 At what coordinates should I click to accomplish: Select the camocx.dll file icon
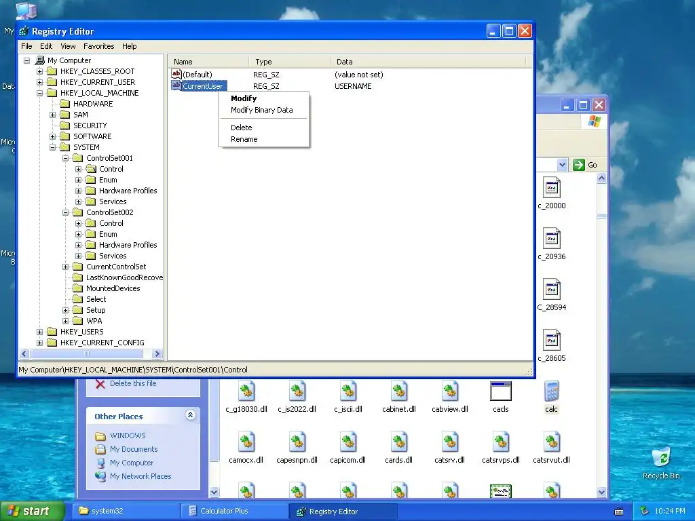(246, 442)
